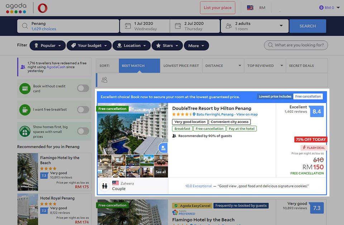Click the Search button

tap(307, 26)
